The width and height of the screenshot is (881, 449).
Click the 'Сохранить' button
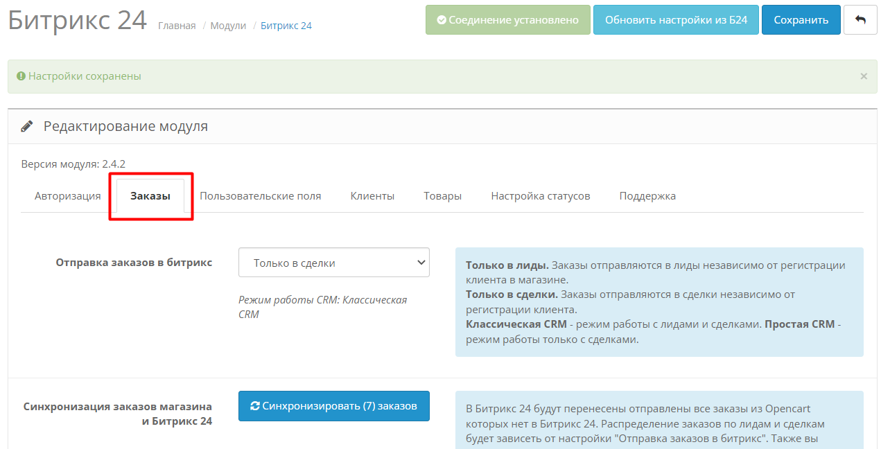(x=801, y=20)
